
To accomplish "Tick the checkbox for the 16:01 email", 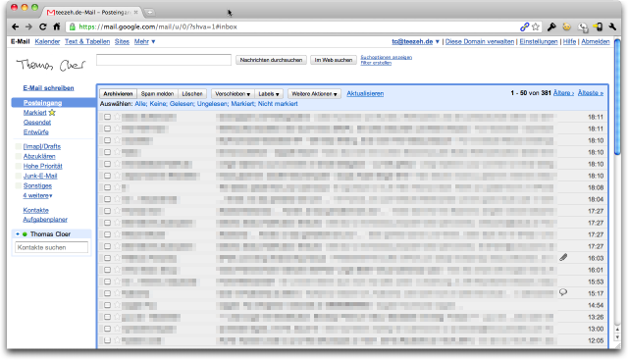I will click(107, 270).
